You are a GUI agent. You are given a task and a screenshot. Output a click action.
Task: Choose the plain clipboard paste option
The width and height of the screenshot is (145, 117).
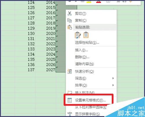86,35
